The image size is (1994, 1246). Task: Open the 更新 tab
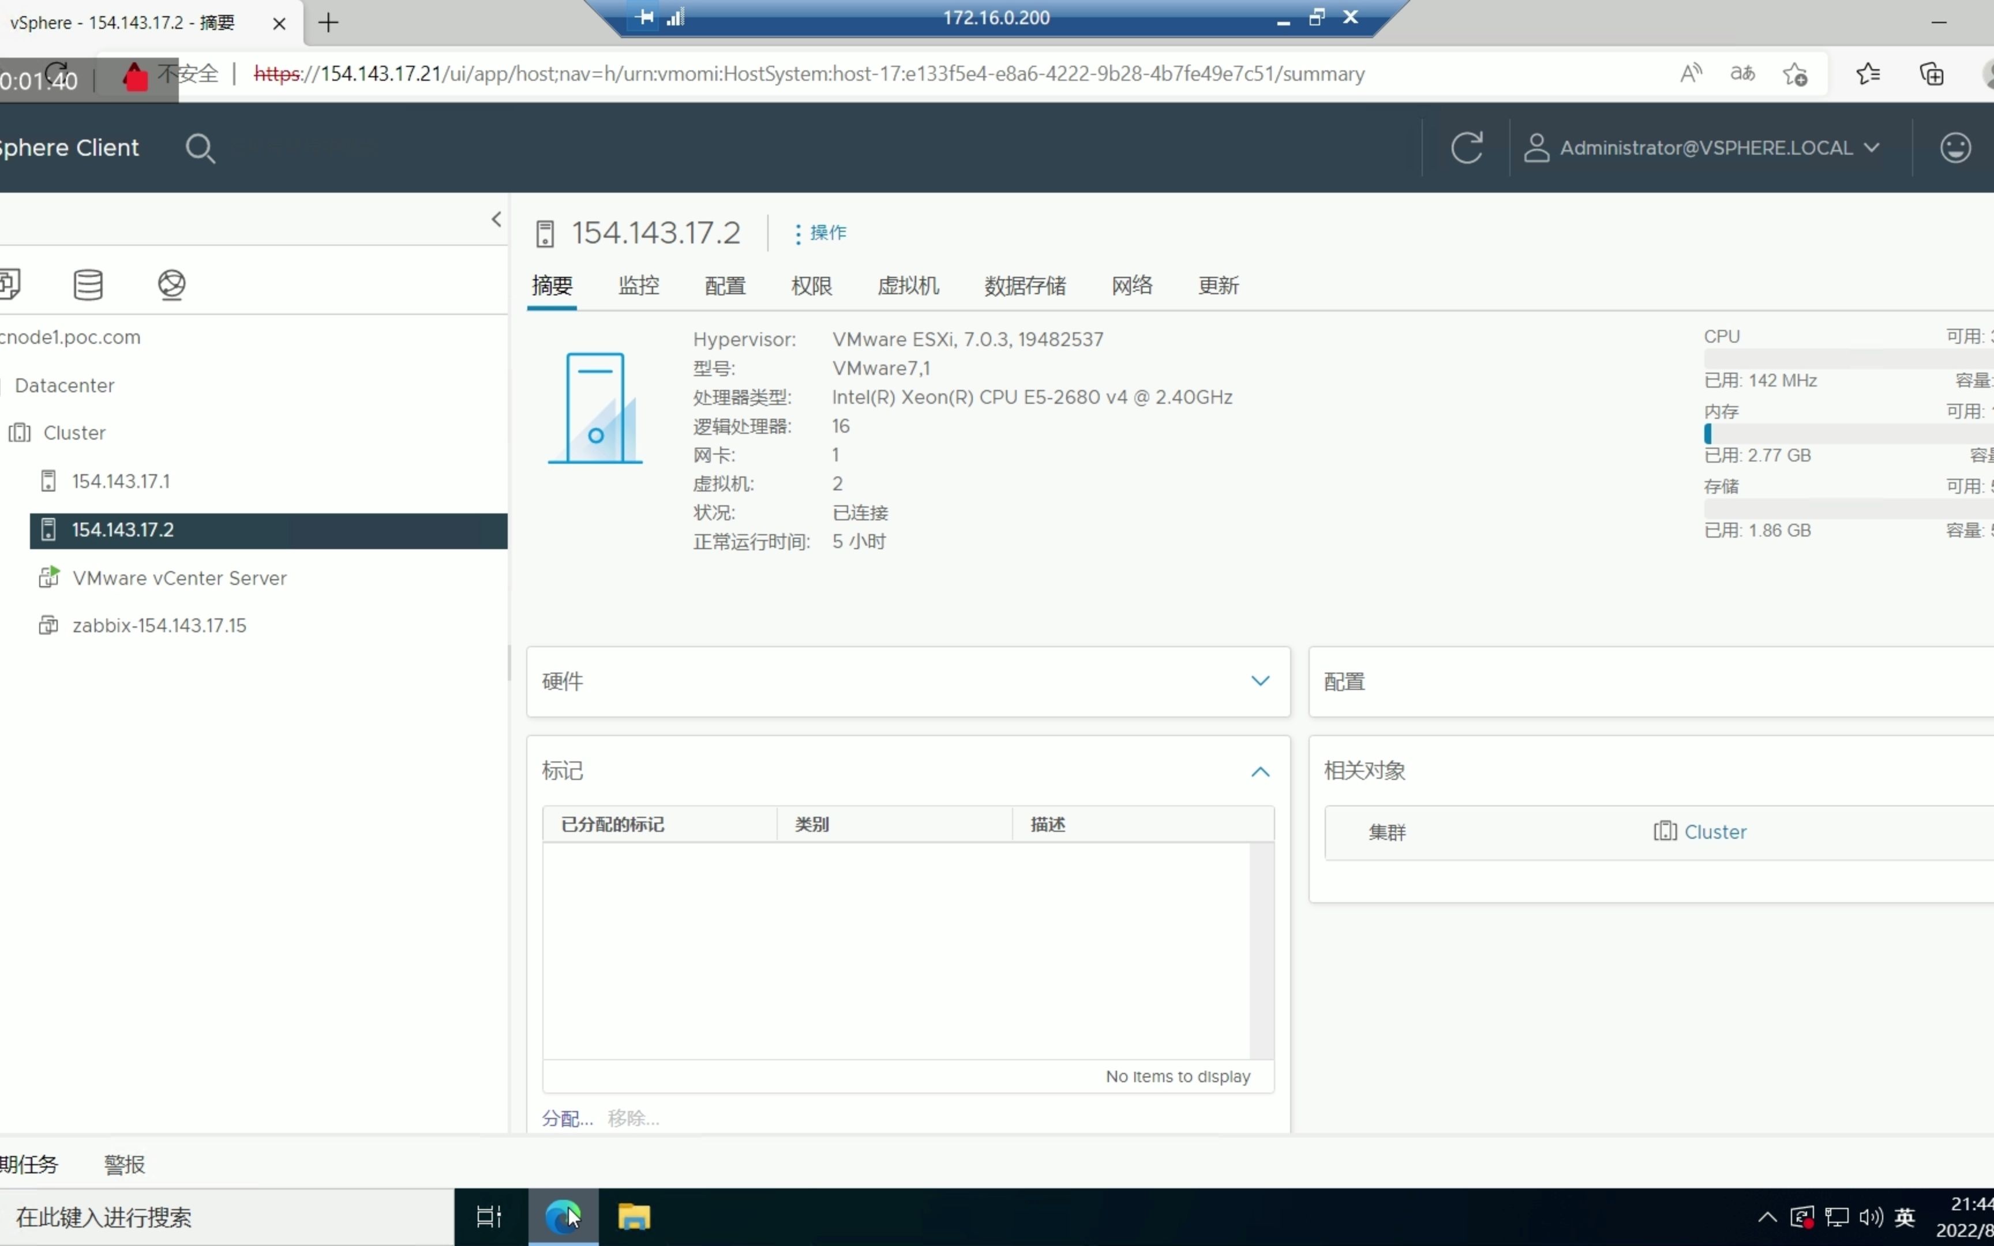1219,286
